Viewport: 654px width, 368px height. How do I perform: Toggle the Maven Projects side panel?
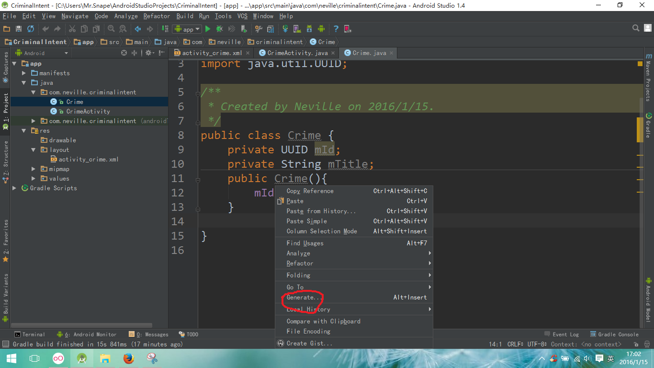pyautogui.click(x=648, y=78)
